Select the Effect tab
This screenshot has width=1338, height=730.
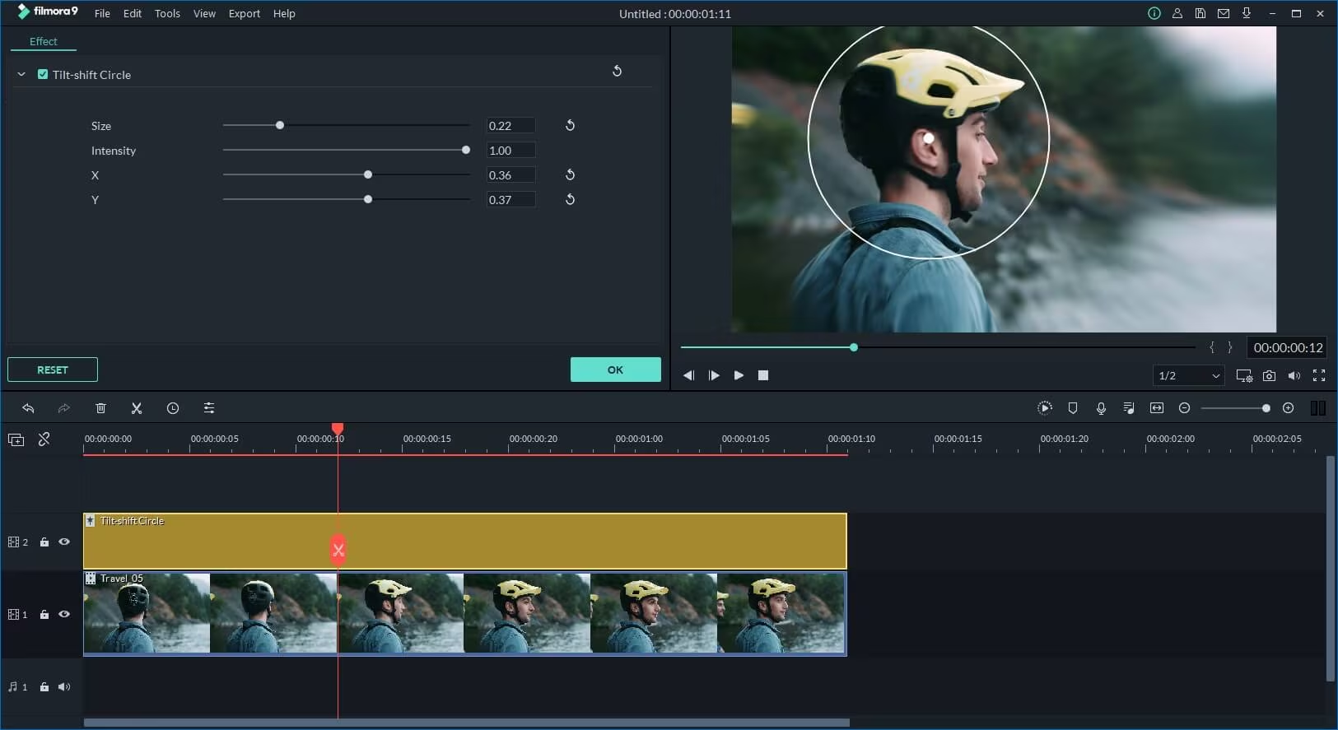click(44, 41)
